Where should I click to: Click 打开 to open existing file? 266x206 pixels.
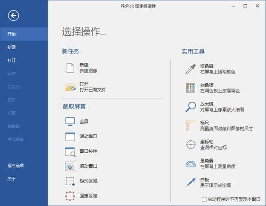coord(83,86)
